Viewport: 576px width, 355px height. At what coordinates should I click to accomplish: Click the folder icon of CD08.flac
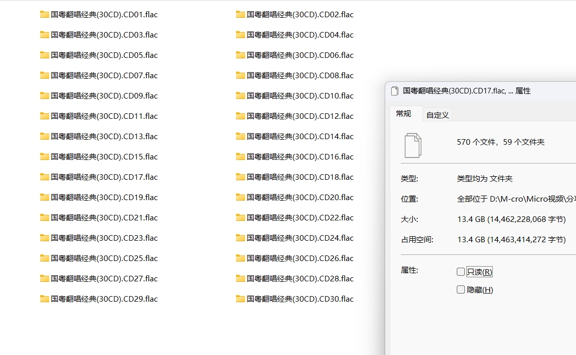click(x=240, y=76)
